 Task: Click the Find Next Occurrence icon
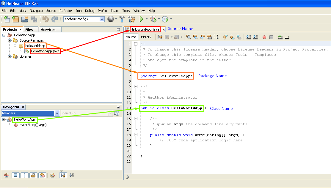(203, 37)
